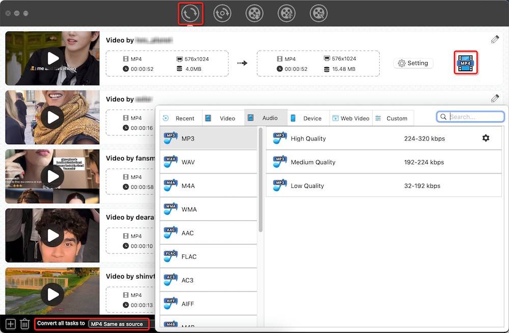The image size is (509, 333).
Task: Click the format Search field
Action: 470,117
